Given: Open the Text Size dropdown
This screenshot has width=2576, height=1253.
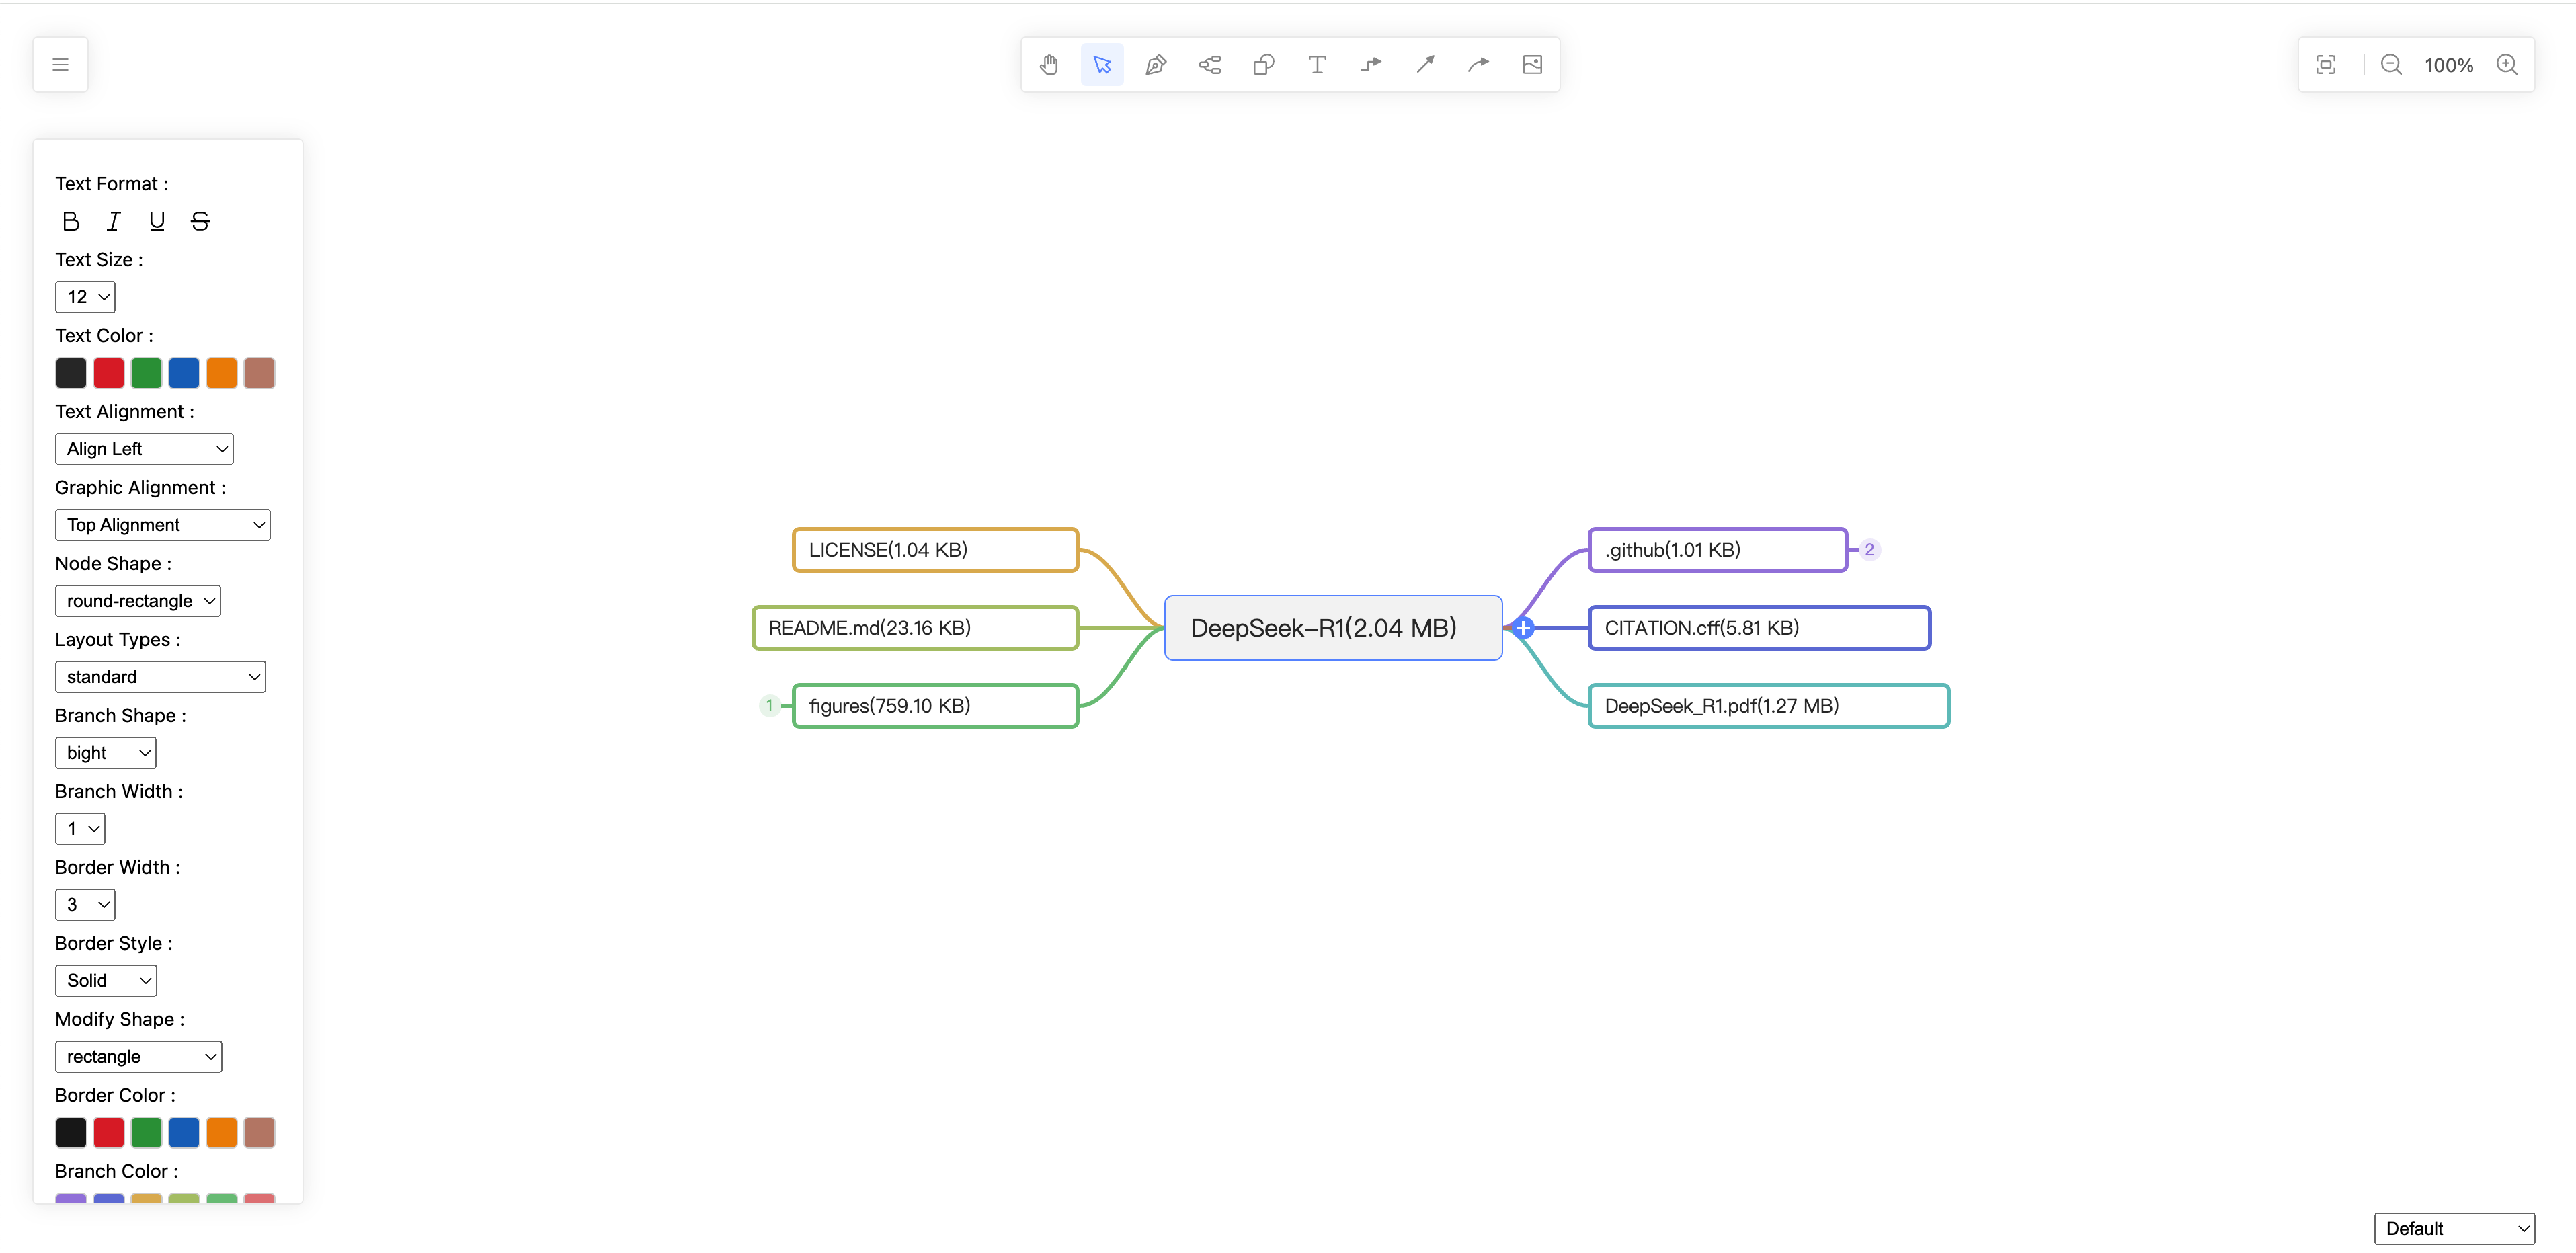Looking at the screenshot, I should coord(85,297).
